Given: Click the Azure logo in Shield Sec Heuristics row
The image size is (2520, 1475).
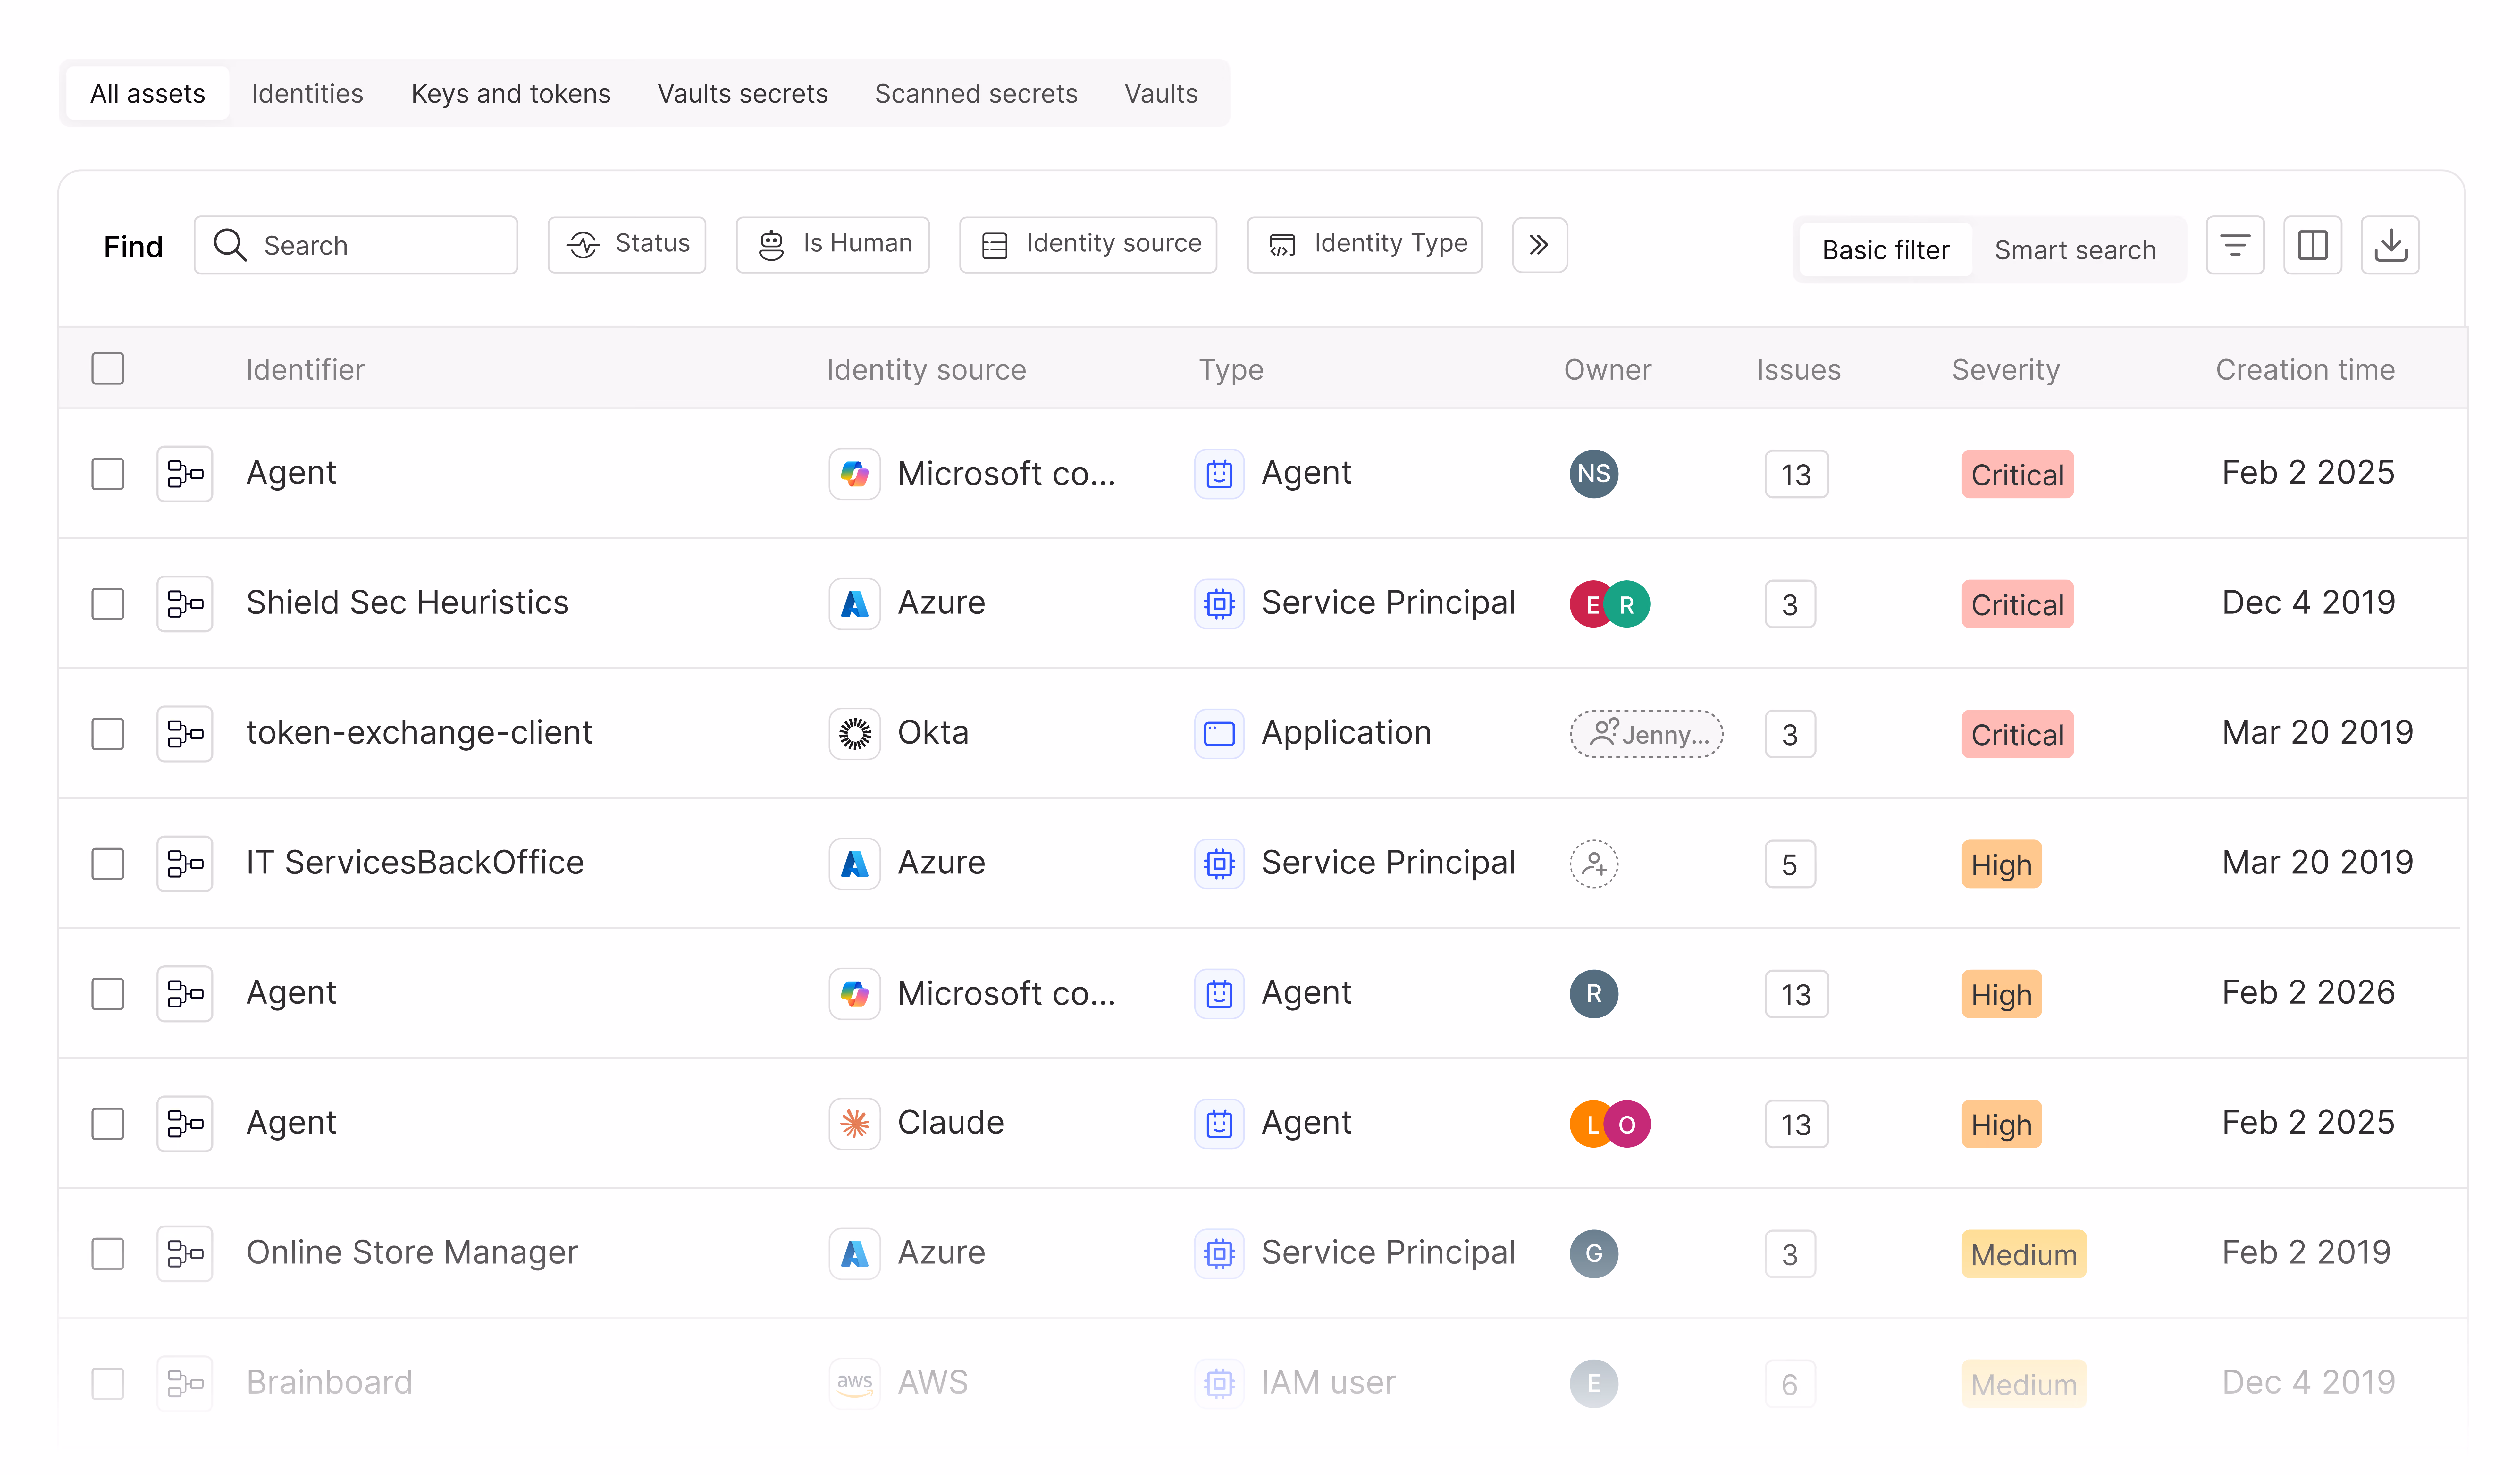Looking at the screenshot, I should point(855,604).
